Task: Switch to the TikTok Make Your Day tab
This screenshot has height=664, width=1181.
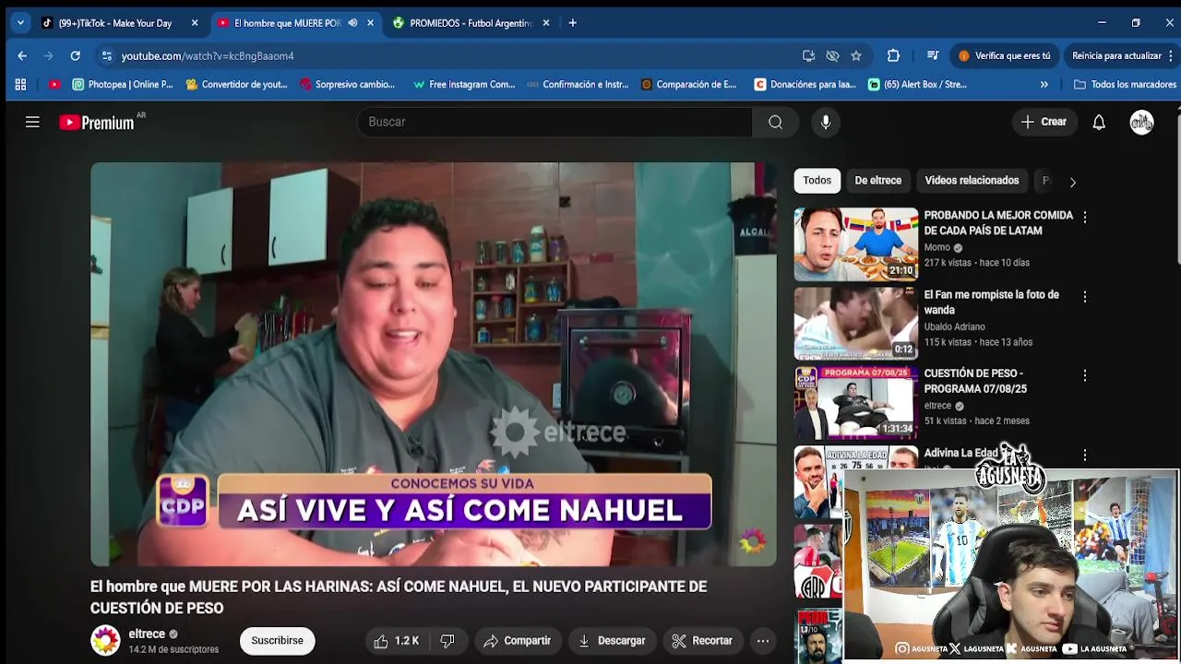Action: pyautogui.click(x=115, y=23)
